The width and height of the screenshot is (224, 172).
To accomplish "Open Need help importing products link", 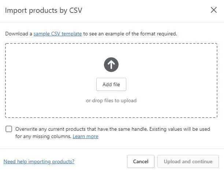I will pyautogui.click(x=39, y=161).
